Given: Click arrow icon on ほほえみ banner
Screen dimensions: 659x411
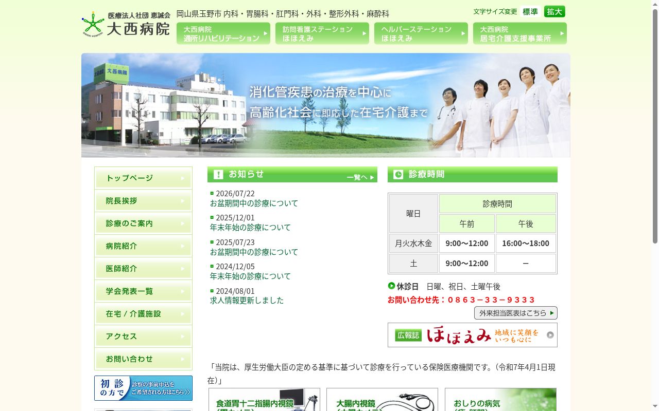Looking at the screenshot, I should [x=550, y=335].
